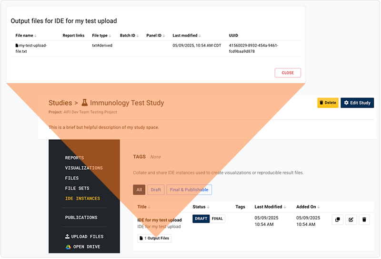Open Publications in the sidebar

pos(81,218)
